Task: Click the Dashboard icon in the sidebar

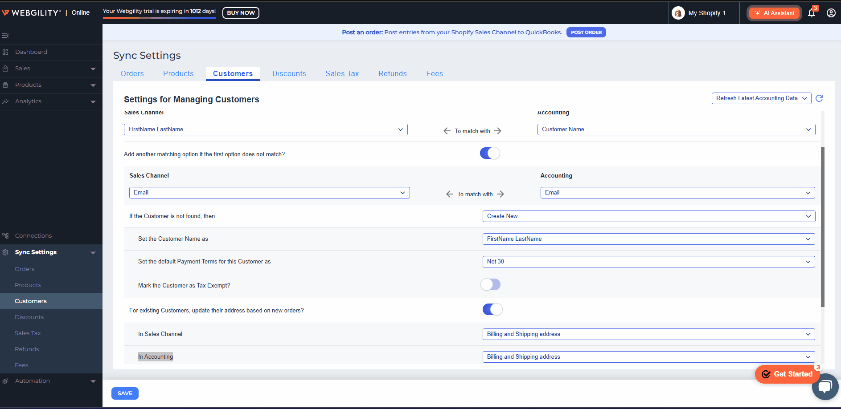Action: [5, 52]
